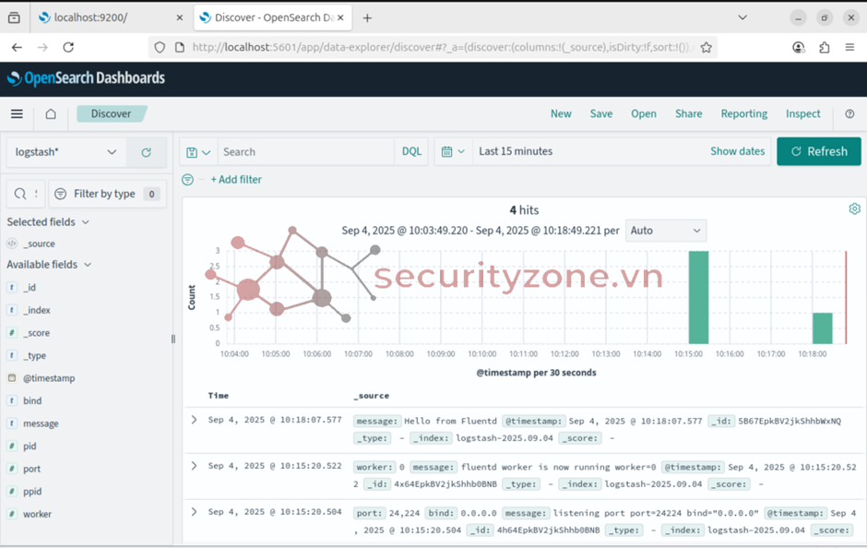Go back in browser history
The image size is (867, 548).
[18, 48]
